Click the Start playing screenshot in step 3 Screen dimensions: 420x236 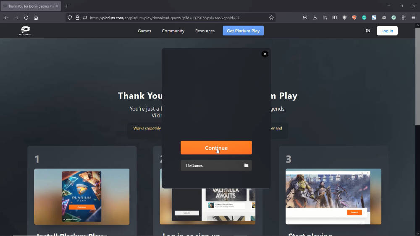click(333, 197)
